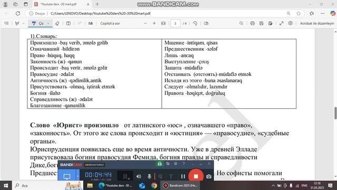Click the zoom magnifier in address bar
The height and width of the screenshot is (190, 337).
click(x=289, y=13)
